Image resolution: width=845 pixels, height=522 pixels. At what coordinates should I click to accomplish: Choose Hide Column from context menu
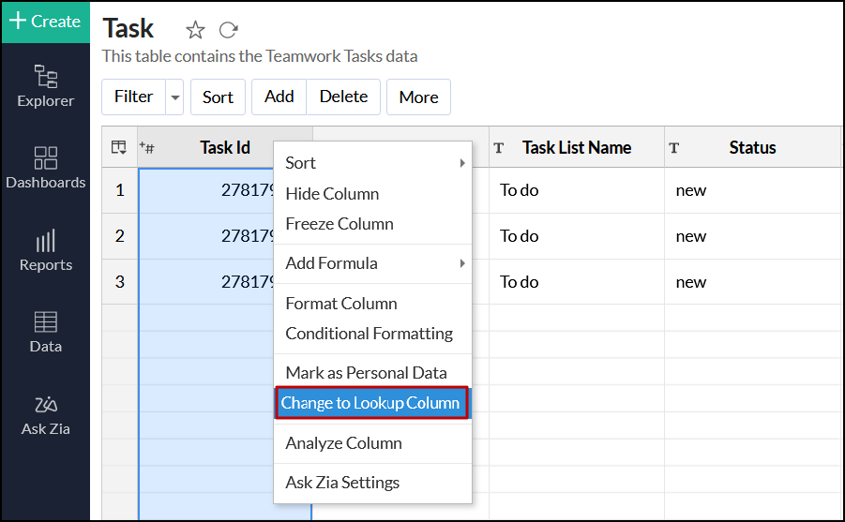[x=332, y=194]
